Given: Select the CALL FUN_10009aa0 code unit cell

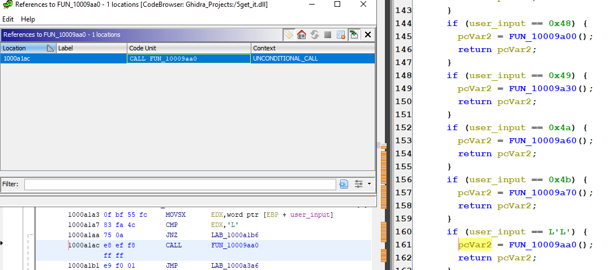Looking at the screenshot, I should point(189,59).
